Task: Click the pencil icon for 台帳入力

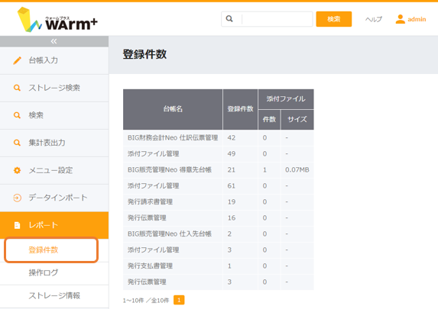Action: point(17,60)
